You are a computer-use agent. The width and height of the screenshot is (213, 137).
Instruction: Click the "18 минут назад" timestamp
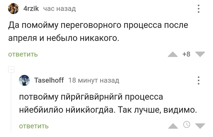click(94, 80)
